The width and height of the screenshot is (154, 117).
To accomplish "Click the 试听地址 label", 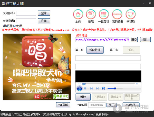I will click(x=82, y=35).
